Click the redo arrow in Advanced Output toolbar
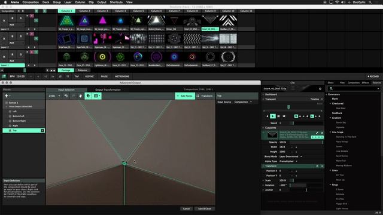The width and height of the screenshot is (383, 215). (x=73, y=96)
